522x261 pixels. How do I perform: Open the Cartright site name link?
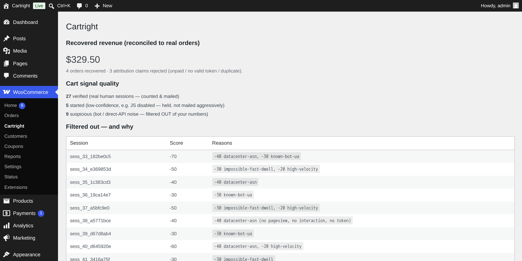[x=21, y=6]
